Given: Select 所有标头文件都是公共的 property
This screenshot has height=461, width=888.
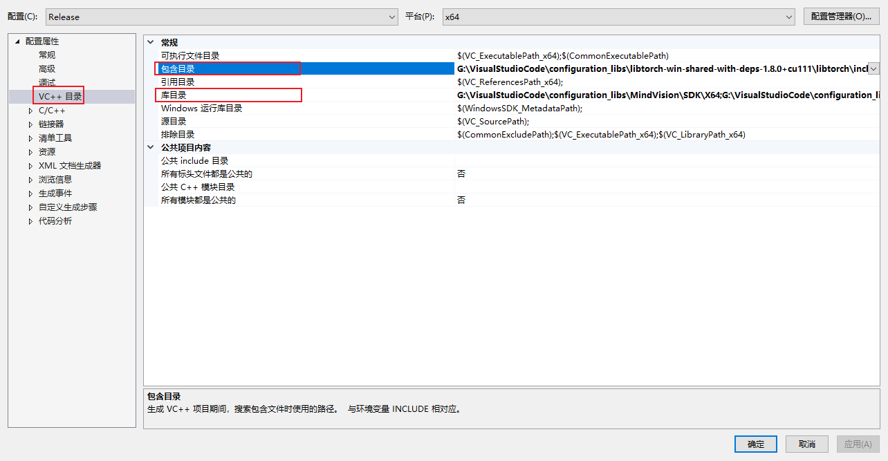Looking at the screenshot, I should pyautogui.click(x=512, y=173).
